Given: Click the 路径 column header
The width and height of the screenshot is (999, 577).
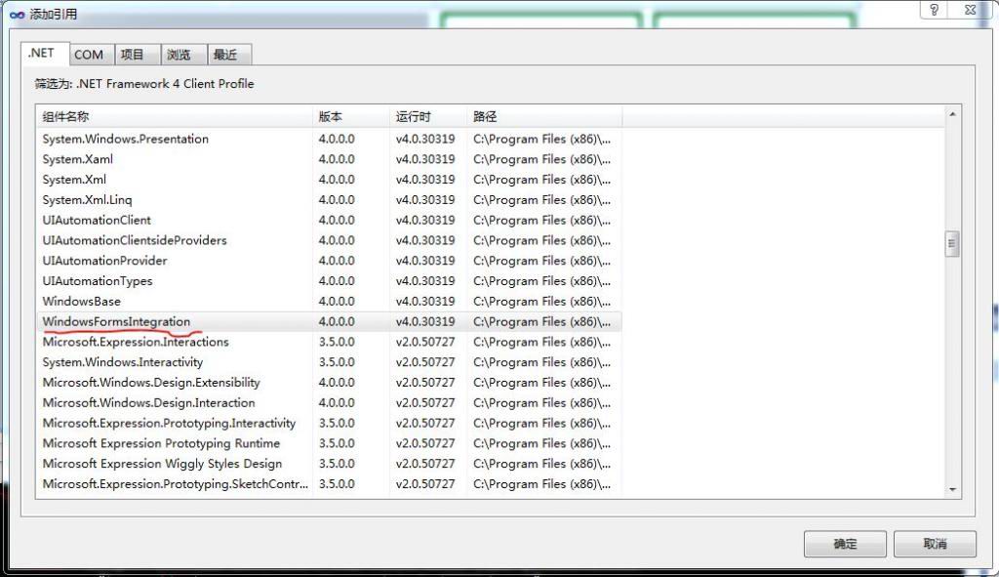Looking at the screenshot, I should 542,116.
